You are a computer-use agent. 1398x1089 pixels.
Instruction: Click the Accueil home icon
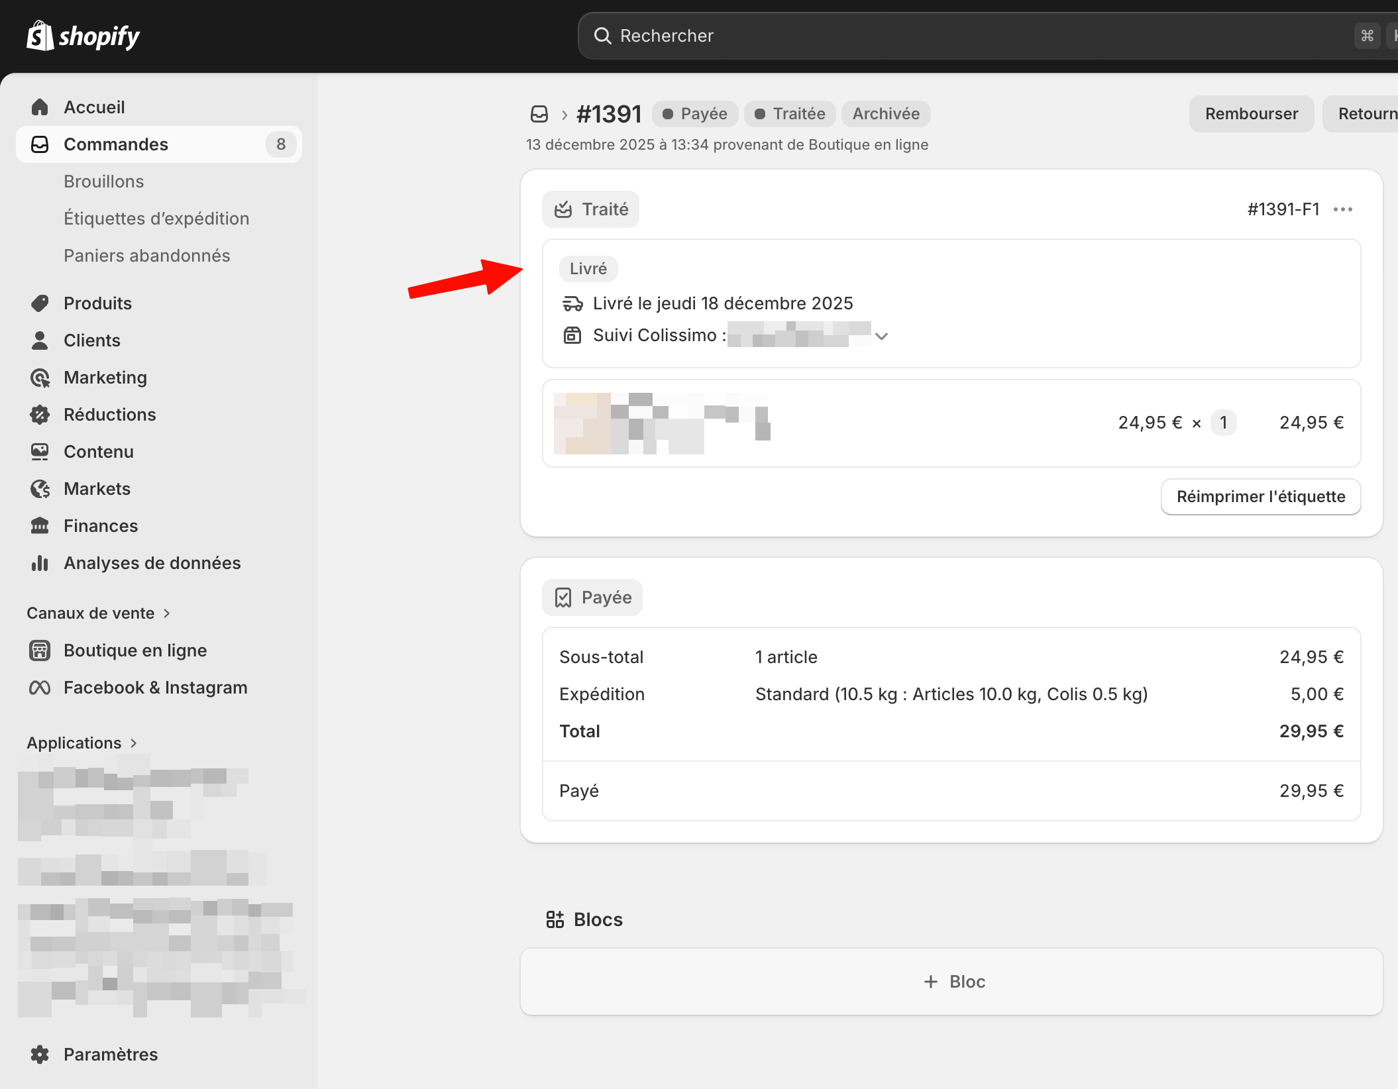[x=40, y=107]
